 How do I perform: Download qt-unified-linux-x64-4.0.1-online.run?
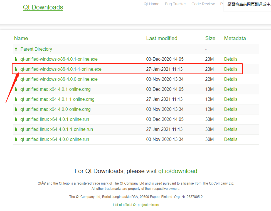click(x=55, y=119)
